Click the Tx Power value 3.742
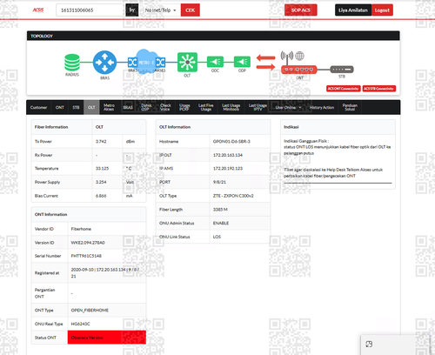 101,142
